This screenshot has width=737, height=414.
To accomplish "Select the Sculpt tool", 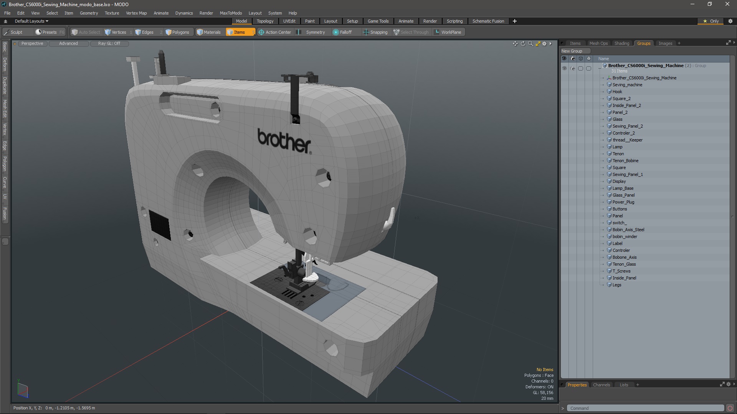I will pyautogui.click(x=13, y=32).
